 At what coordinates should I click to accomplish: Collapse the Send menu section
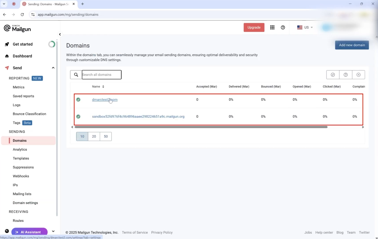click(53, 68)
